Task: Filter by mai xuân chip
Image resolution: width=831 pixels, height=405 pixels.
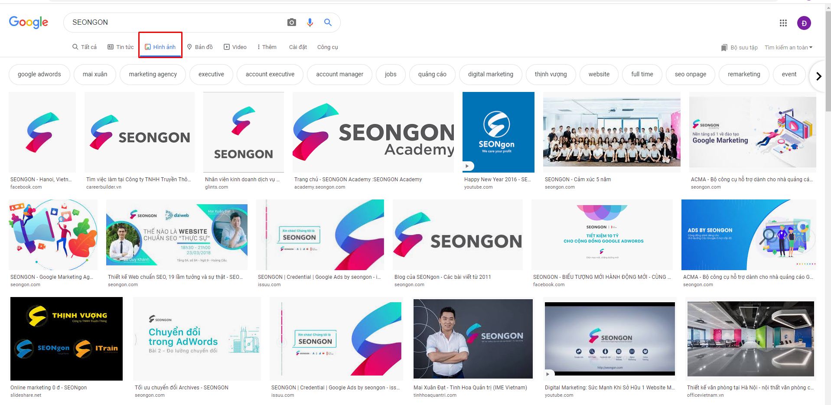Action: click(x=95, y=74)
